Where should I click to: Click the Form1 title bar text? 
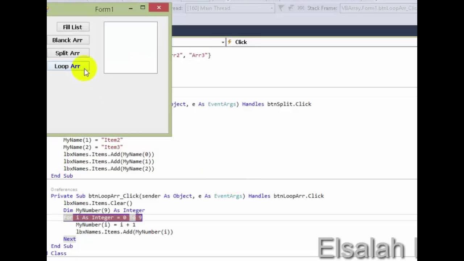pyautogui.click(x=104, y=9)
